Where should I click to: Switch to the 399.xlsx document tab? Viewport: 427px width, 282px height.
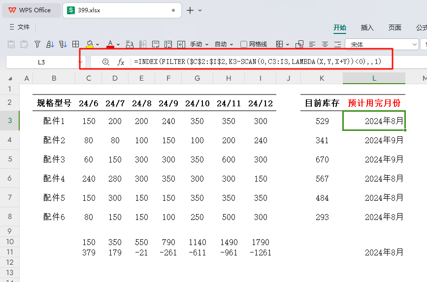[x=122, y=10]
